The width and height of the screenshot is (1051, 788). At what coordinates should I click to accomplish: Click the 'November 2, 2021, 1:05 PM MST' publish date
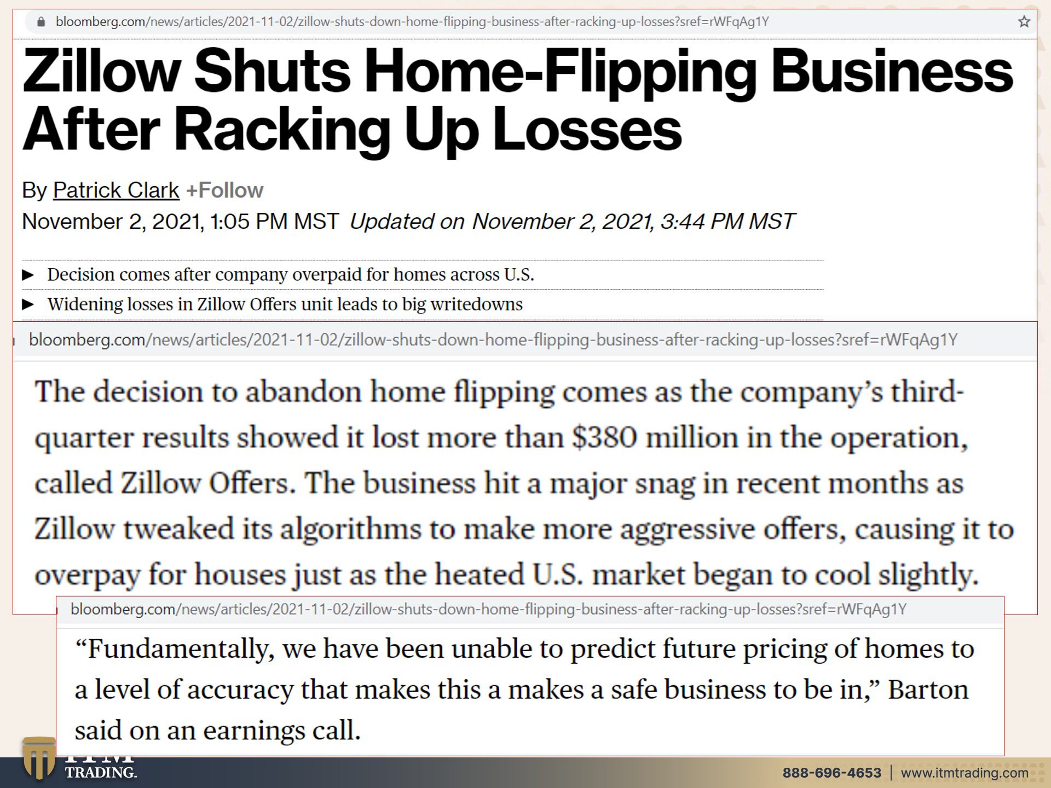point(180,222)
